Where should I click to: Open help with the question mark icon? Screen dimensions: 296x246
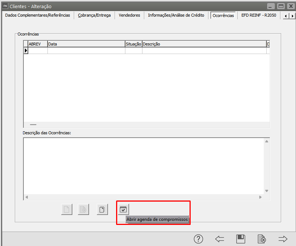[198, 239]
